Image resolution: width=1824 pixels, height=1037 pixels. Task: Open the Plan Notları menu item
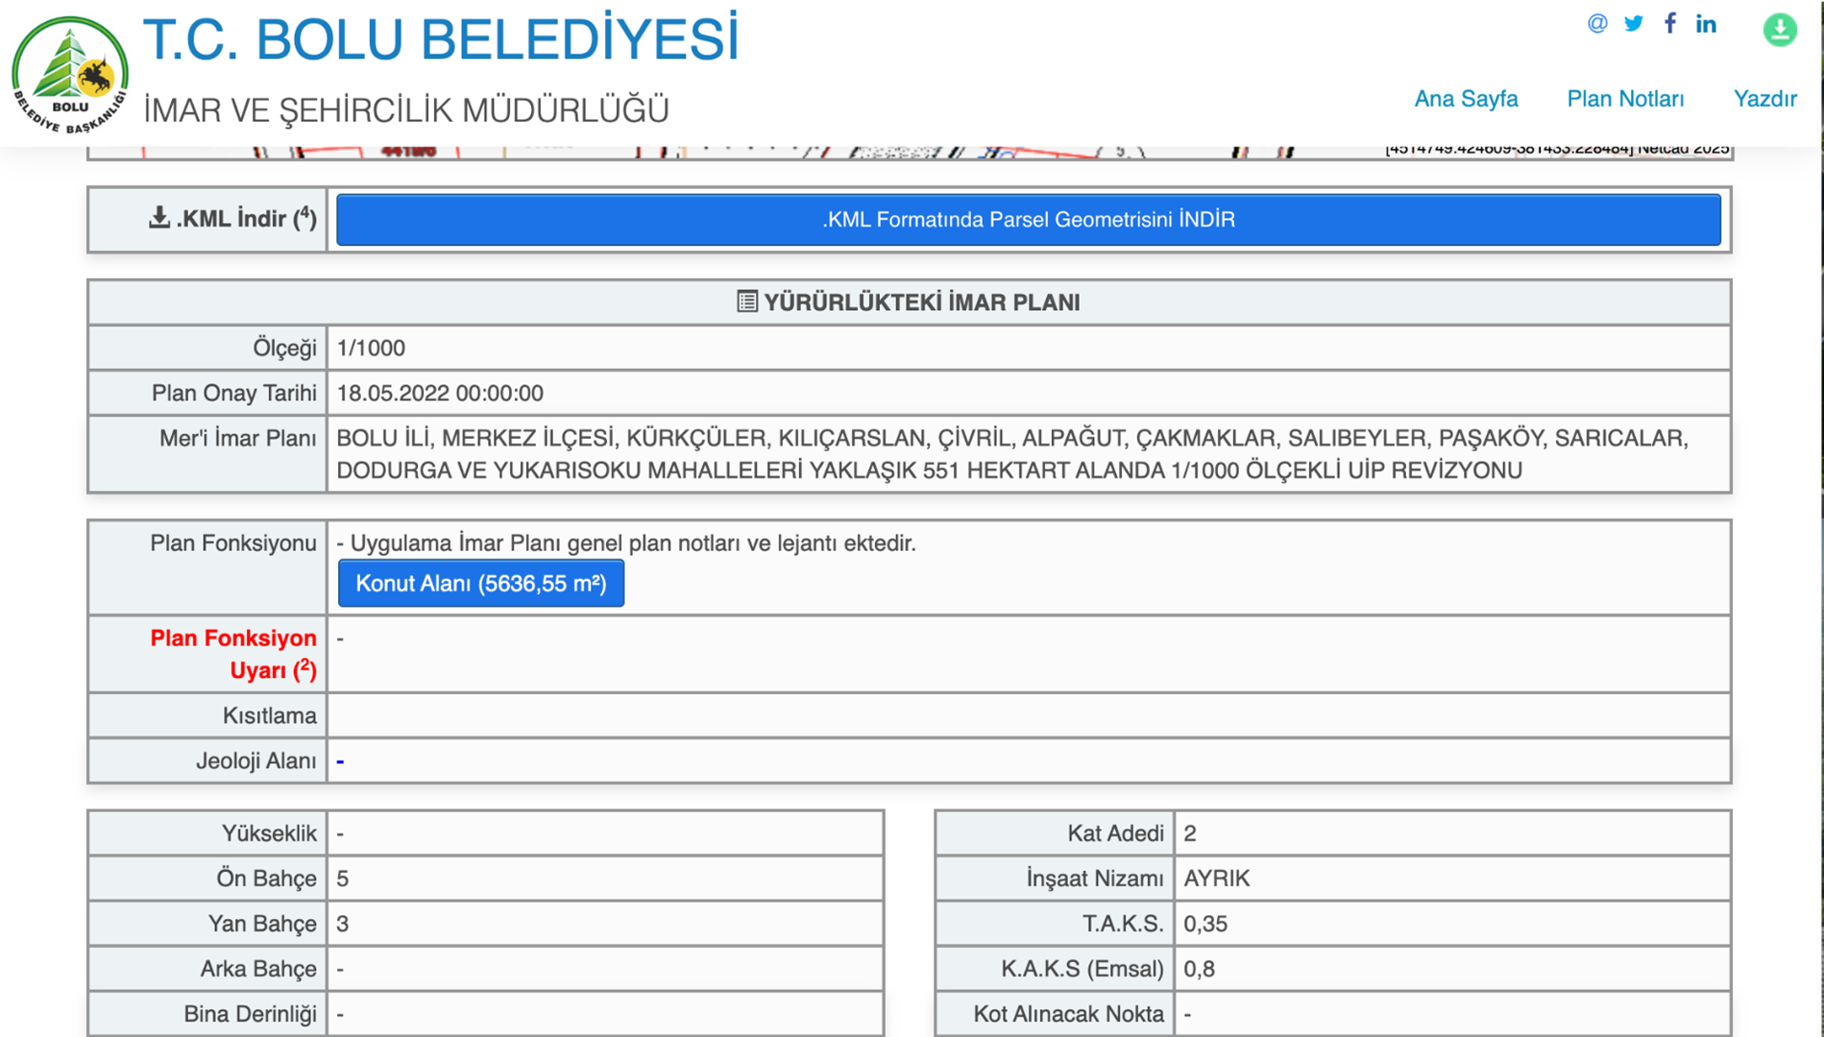click(1625, 99)
